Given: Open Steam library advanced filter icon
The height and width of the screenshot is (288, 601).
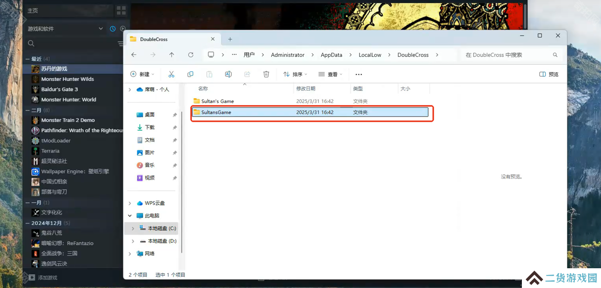Looking at the screenshot, I should [121, 43].
